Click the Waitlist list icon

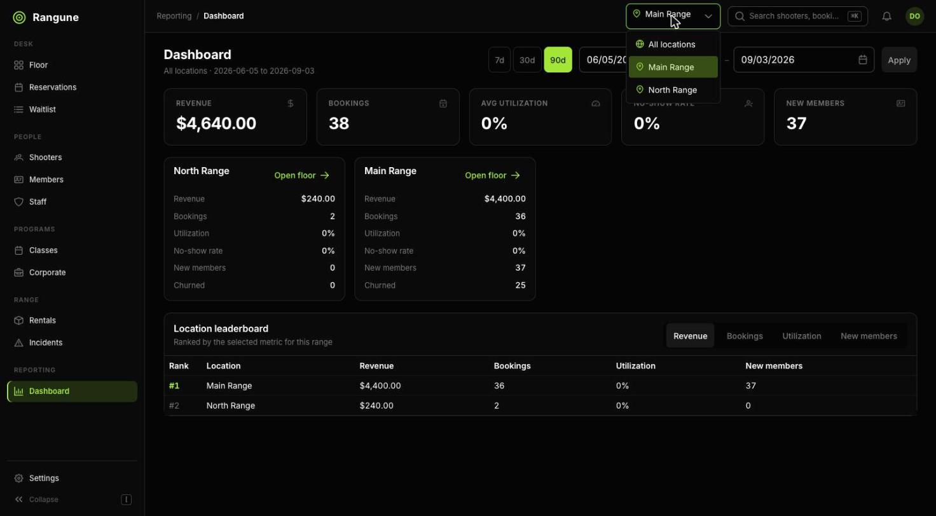(19, 109)
